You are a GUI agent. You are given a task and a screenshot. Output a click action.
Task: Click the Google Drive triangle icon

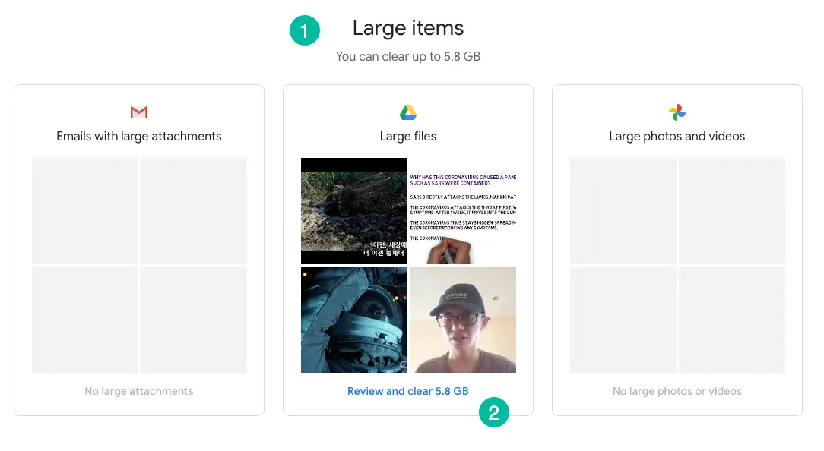407,112
